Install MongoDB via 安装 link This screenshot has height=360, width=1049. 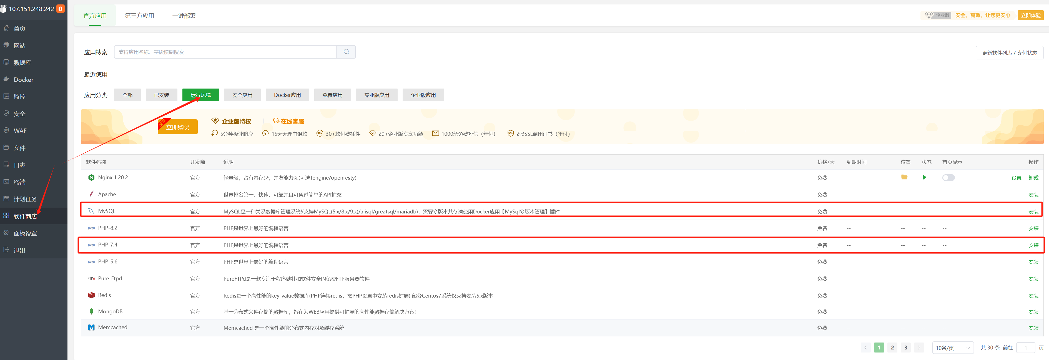[x=1033, y=312]
